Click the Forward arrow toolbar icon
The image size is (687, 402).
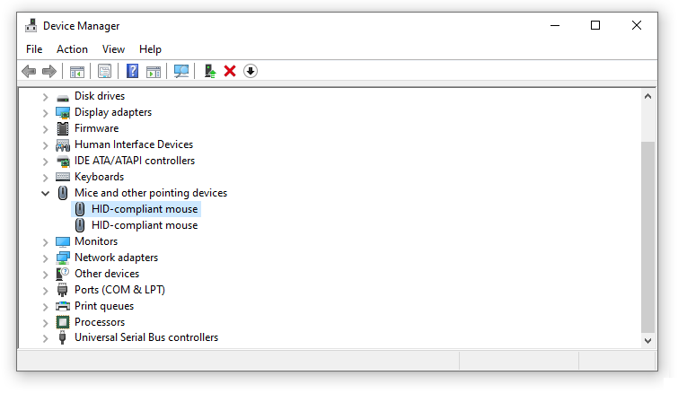click(x=49, y=71)
